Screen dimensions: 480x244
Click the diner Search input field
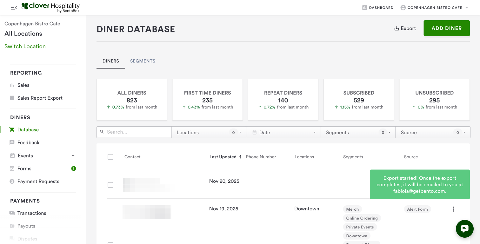[x=137, y=132]
